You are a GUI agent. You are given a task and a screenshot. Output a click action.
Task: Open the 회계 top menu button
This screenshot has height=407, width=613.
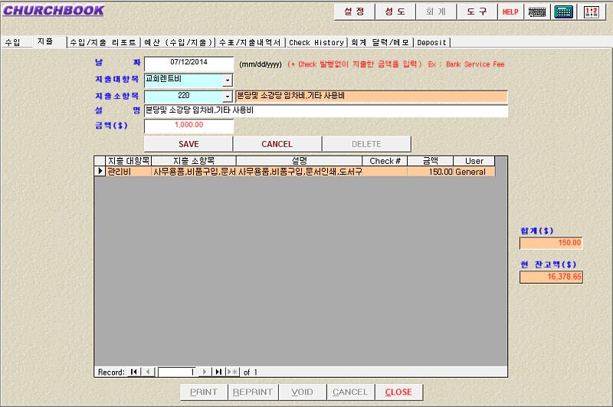436,11
